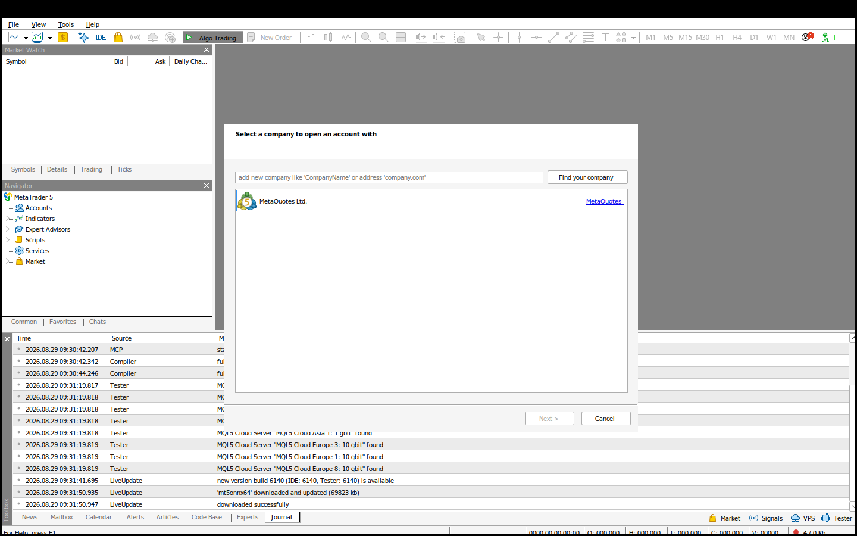Select the text label tool
This screenshot has height=536, width=857.
click(605, 37)
